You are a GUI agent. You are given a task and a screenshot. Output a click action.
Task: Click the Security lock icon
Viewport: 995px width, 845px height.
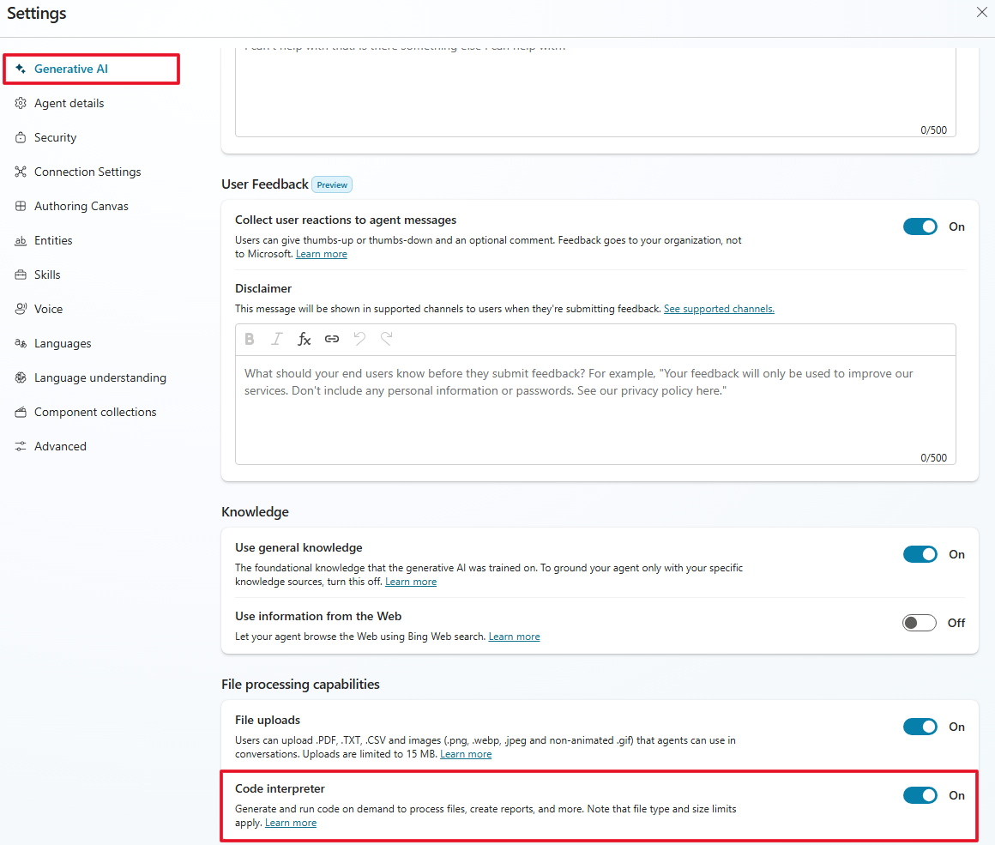pyautogui.click(x=21, y=137)
